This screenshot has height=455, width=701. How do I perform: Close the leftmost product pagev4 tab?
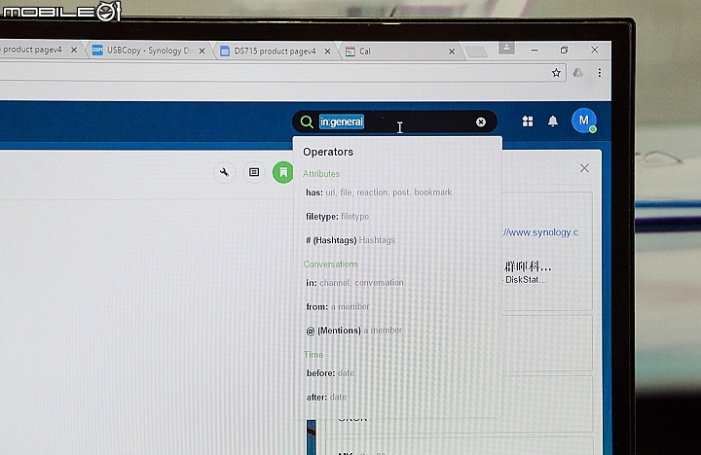(74, 50)
